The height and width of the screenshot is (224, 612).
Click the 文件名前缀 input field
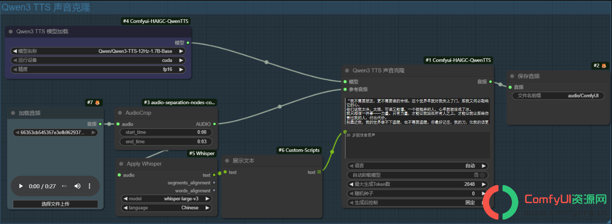click(x=558, y=96)
